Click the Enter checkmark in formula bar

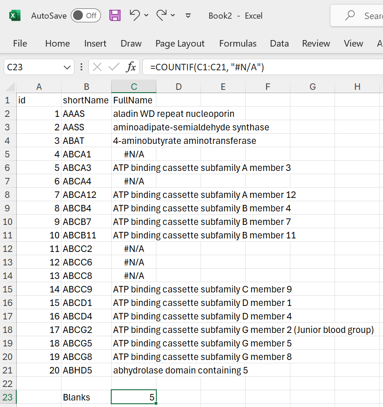tap(114, 67)
